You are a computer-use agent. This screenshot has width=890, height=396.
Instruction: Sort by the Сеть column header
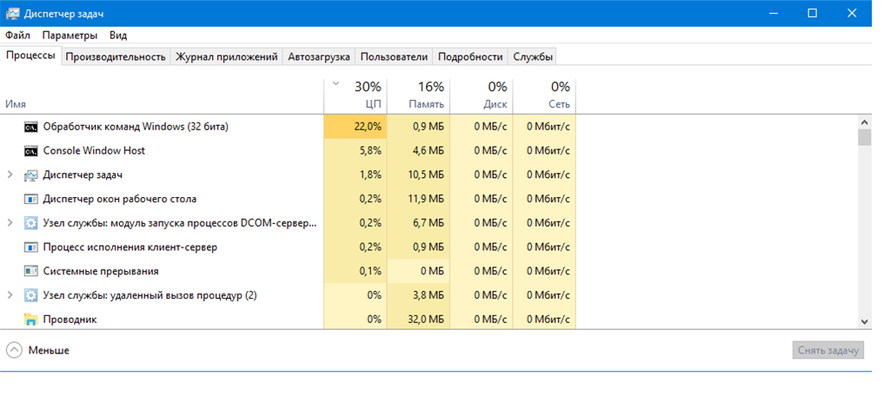click(x=544, y=96)
